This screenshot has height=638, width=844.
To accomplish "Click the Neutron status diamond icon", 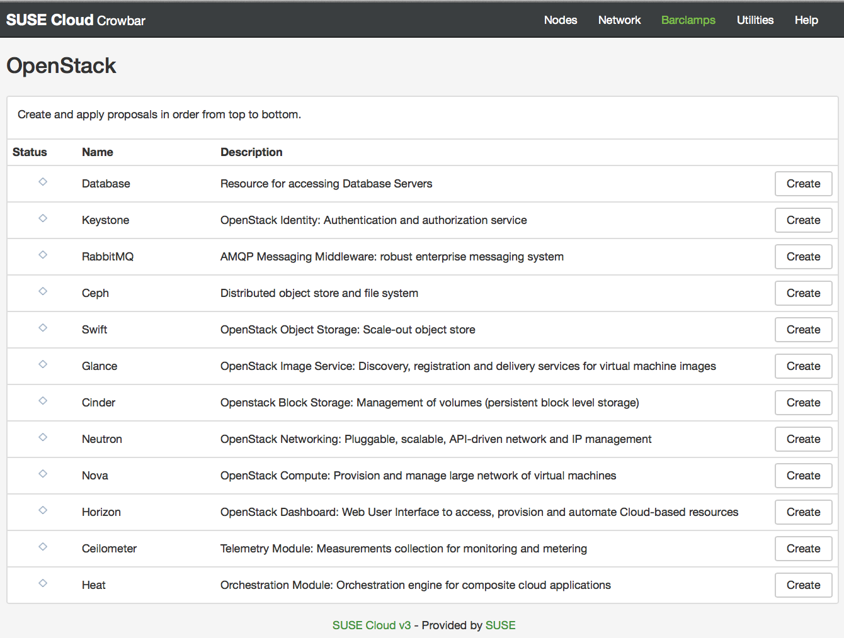I will click(43, 437).
